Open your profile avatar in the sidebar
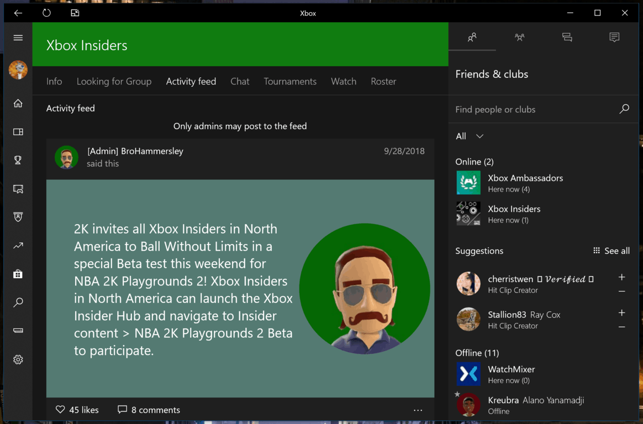This screenshot has height=424, width=643. tap(18, 70)
